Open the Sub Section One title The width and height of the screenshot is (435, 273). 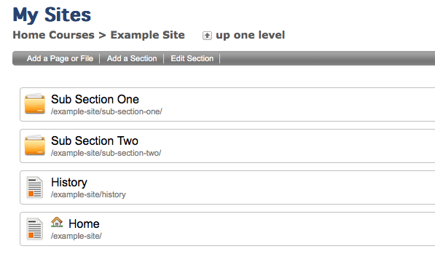click(x=95, y=99)
